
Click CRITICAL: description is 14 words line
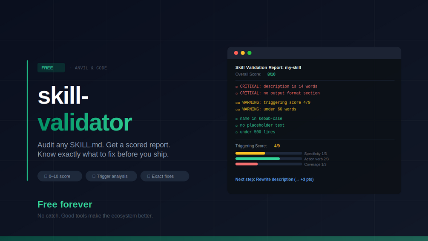coord(276,86)
